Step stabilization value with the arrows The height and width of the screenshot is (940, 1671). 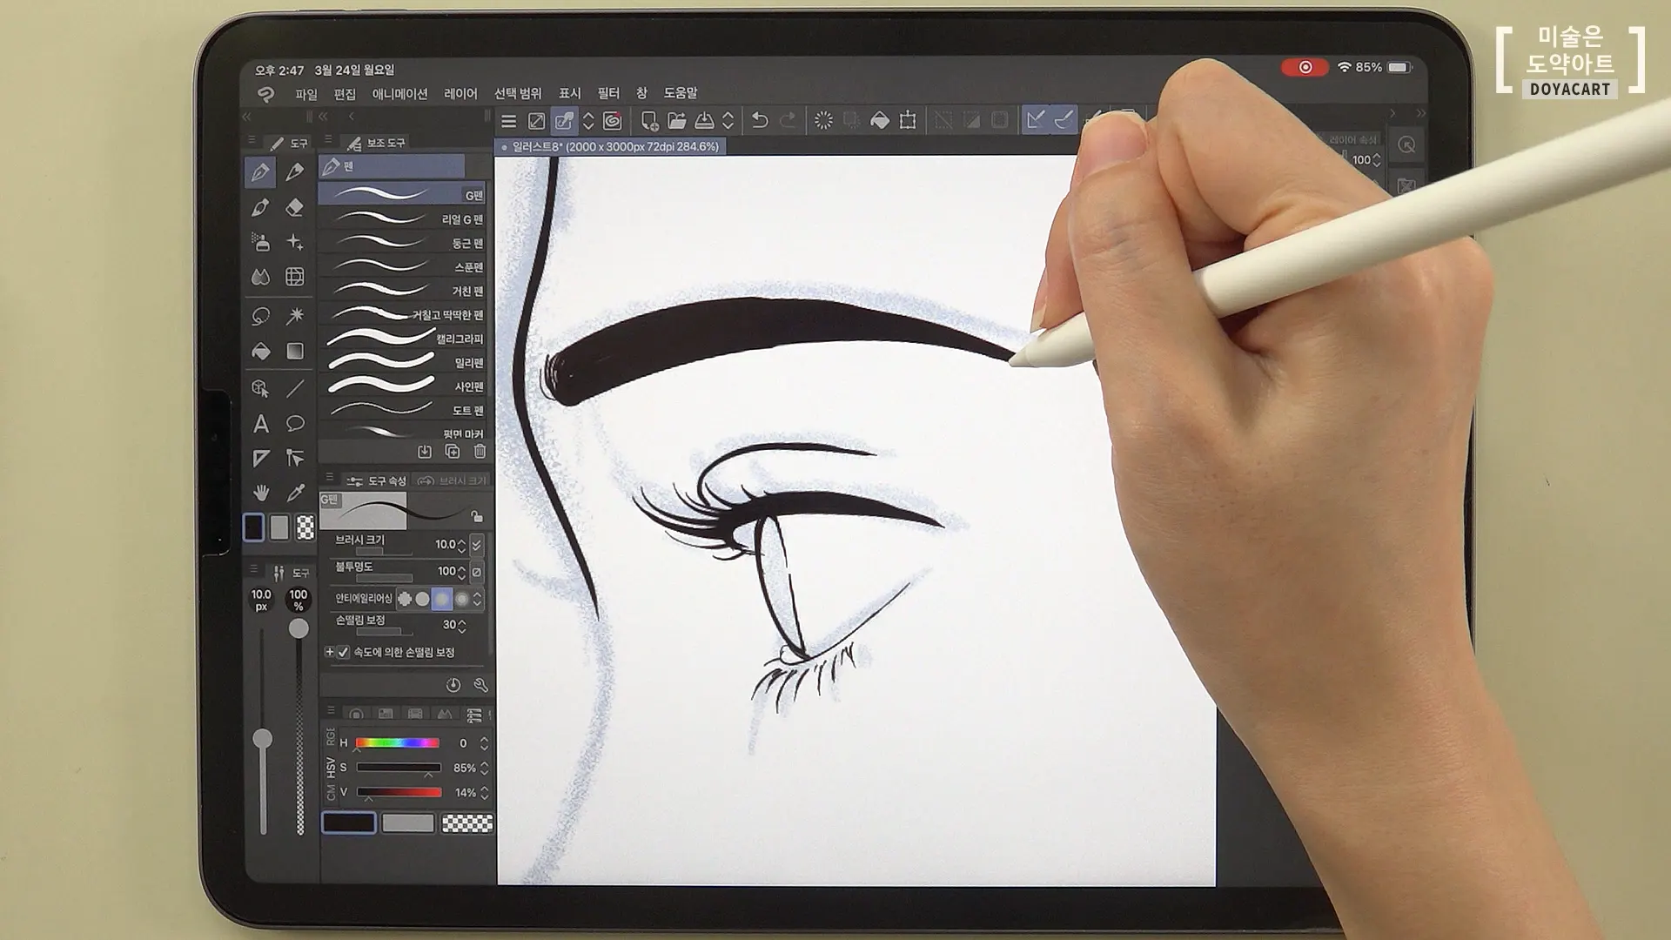click(461, 625)
